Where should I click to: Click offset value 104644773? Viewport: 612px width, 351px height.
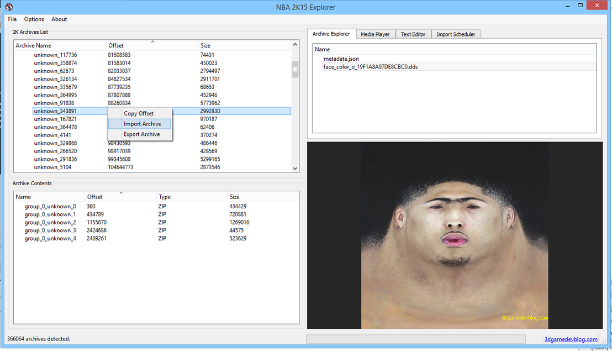[120, 167]
